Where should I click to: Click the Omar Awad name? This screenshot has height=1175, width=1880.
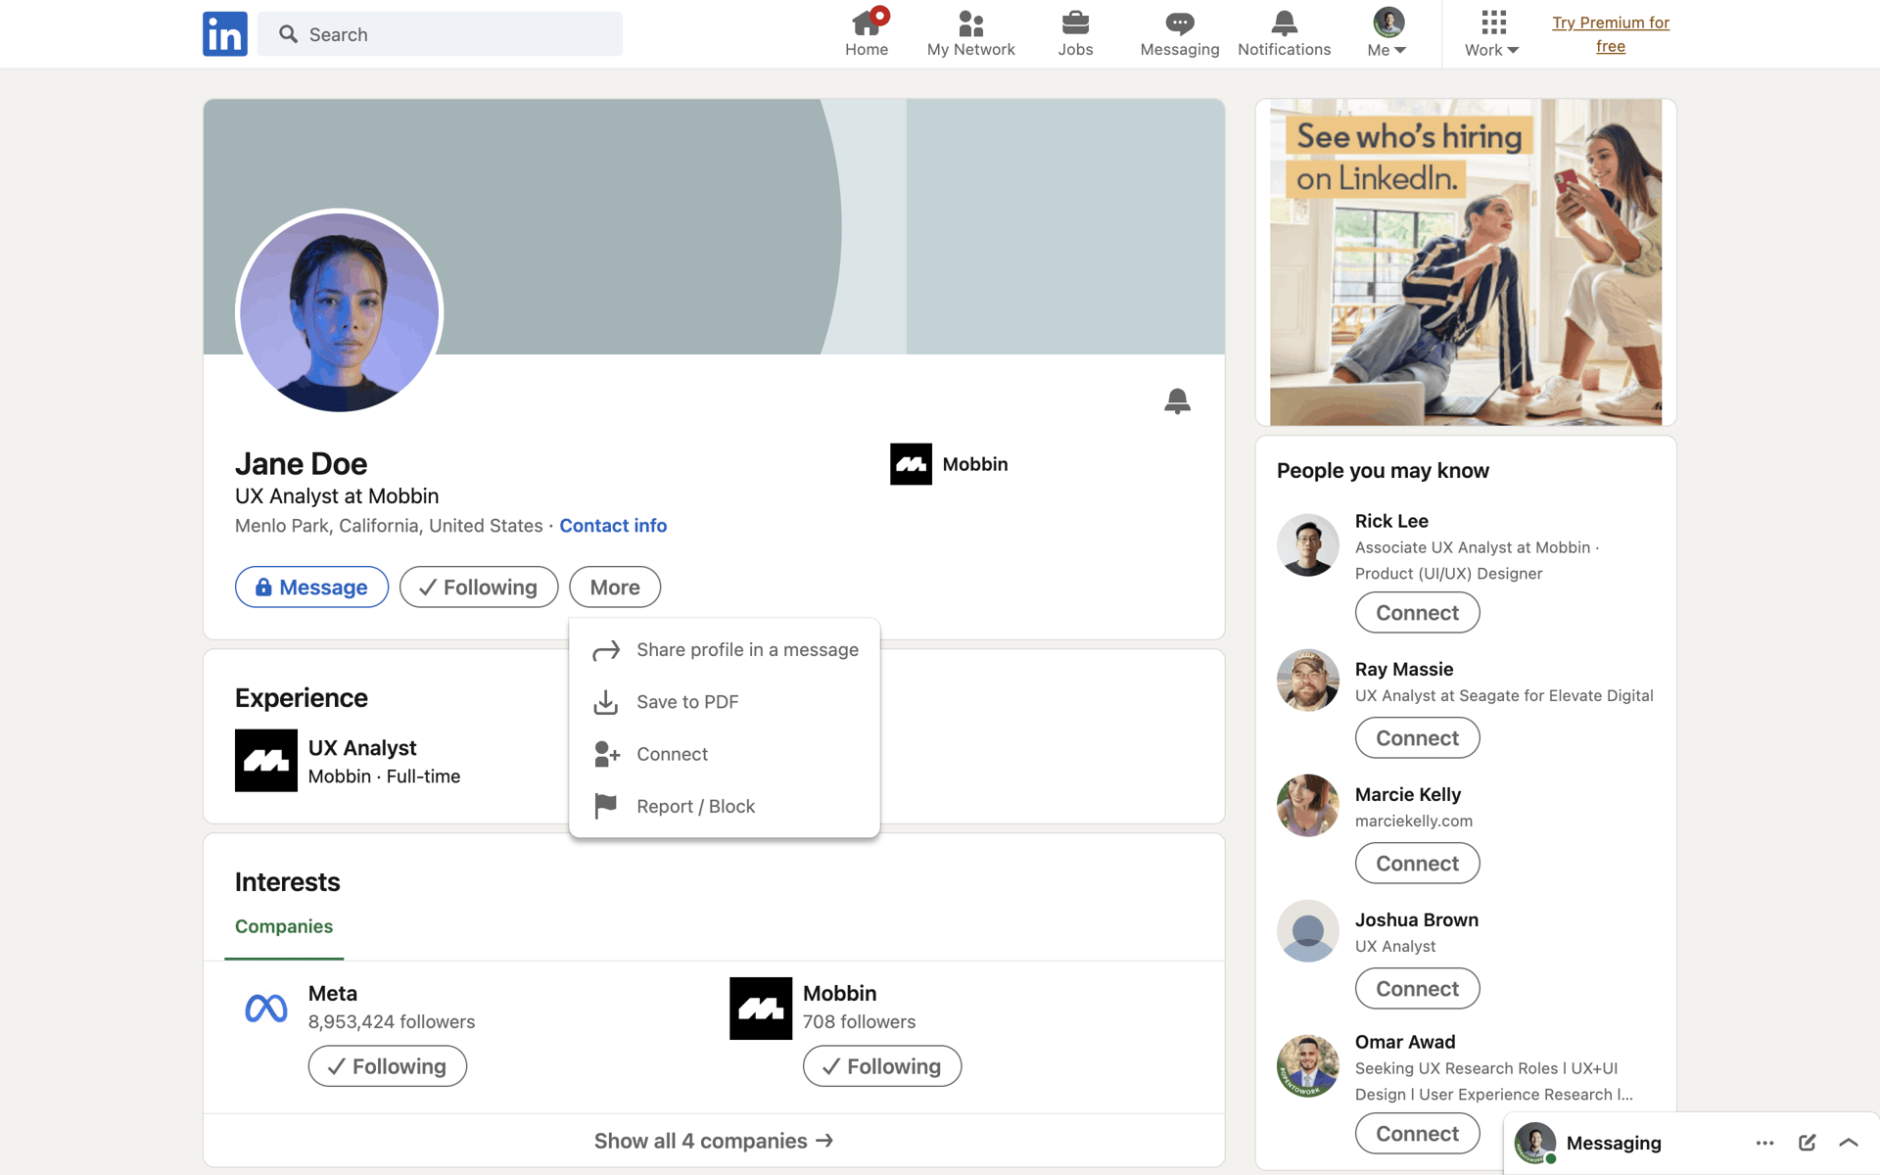tap(1405, 1042)
